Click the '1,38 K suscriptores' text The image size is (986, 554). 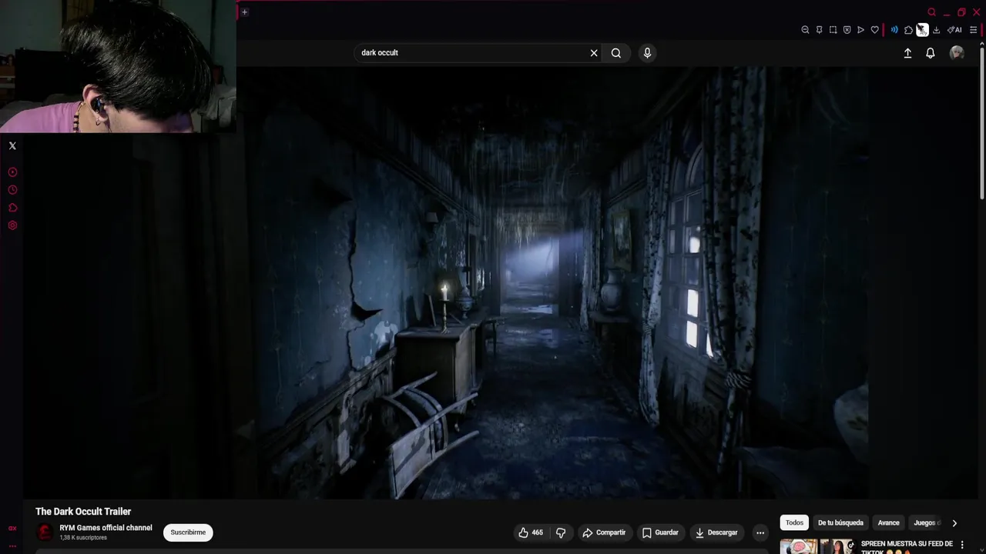(83, 538)
